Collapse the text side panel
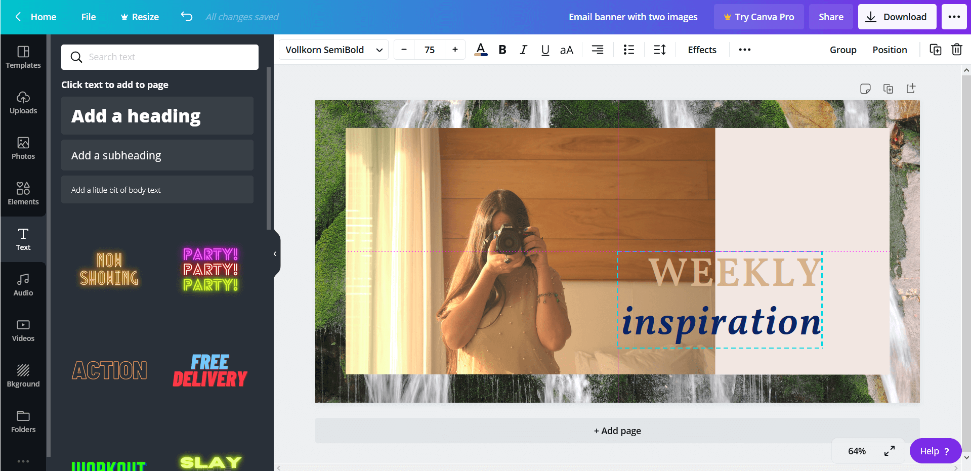Viewport: 971px width, 471px height. (x=275, y=253)
